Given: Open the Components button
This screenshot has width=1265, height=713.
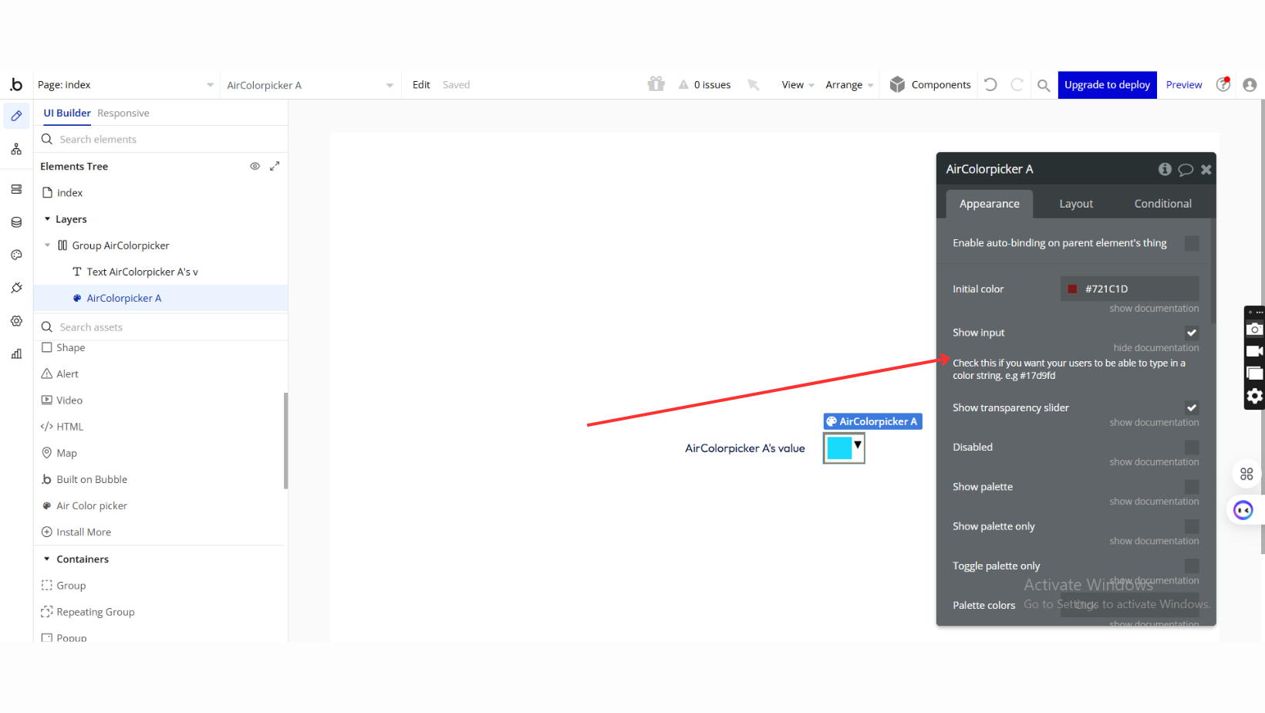Looking at the screenshot, I should 930,85.
